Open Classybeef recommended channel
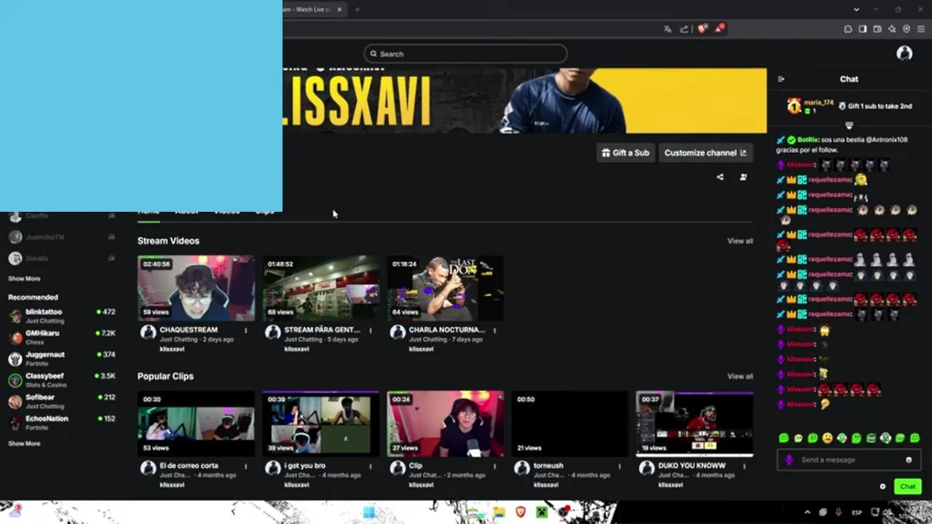Screen dimensions: 932x524 (62, 380)
